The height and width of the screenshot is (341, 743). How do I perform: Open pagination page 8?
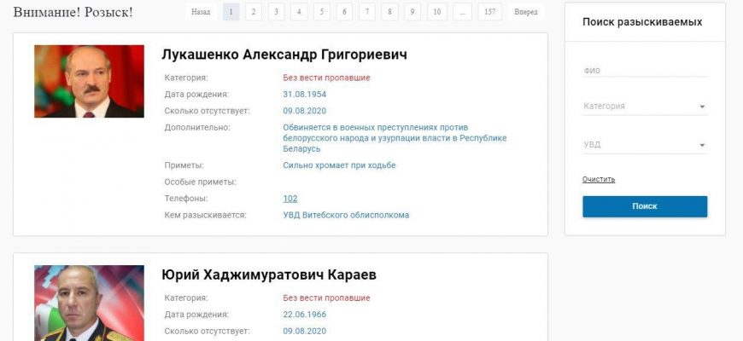click(390, 12)
